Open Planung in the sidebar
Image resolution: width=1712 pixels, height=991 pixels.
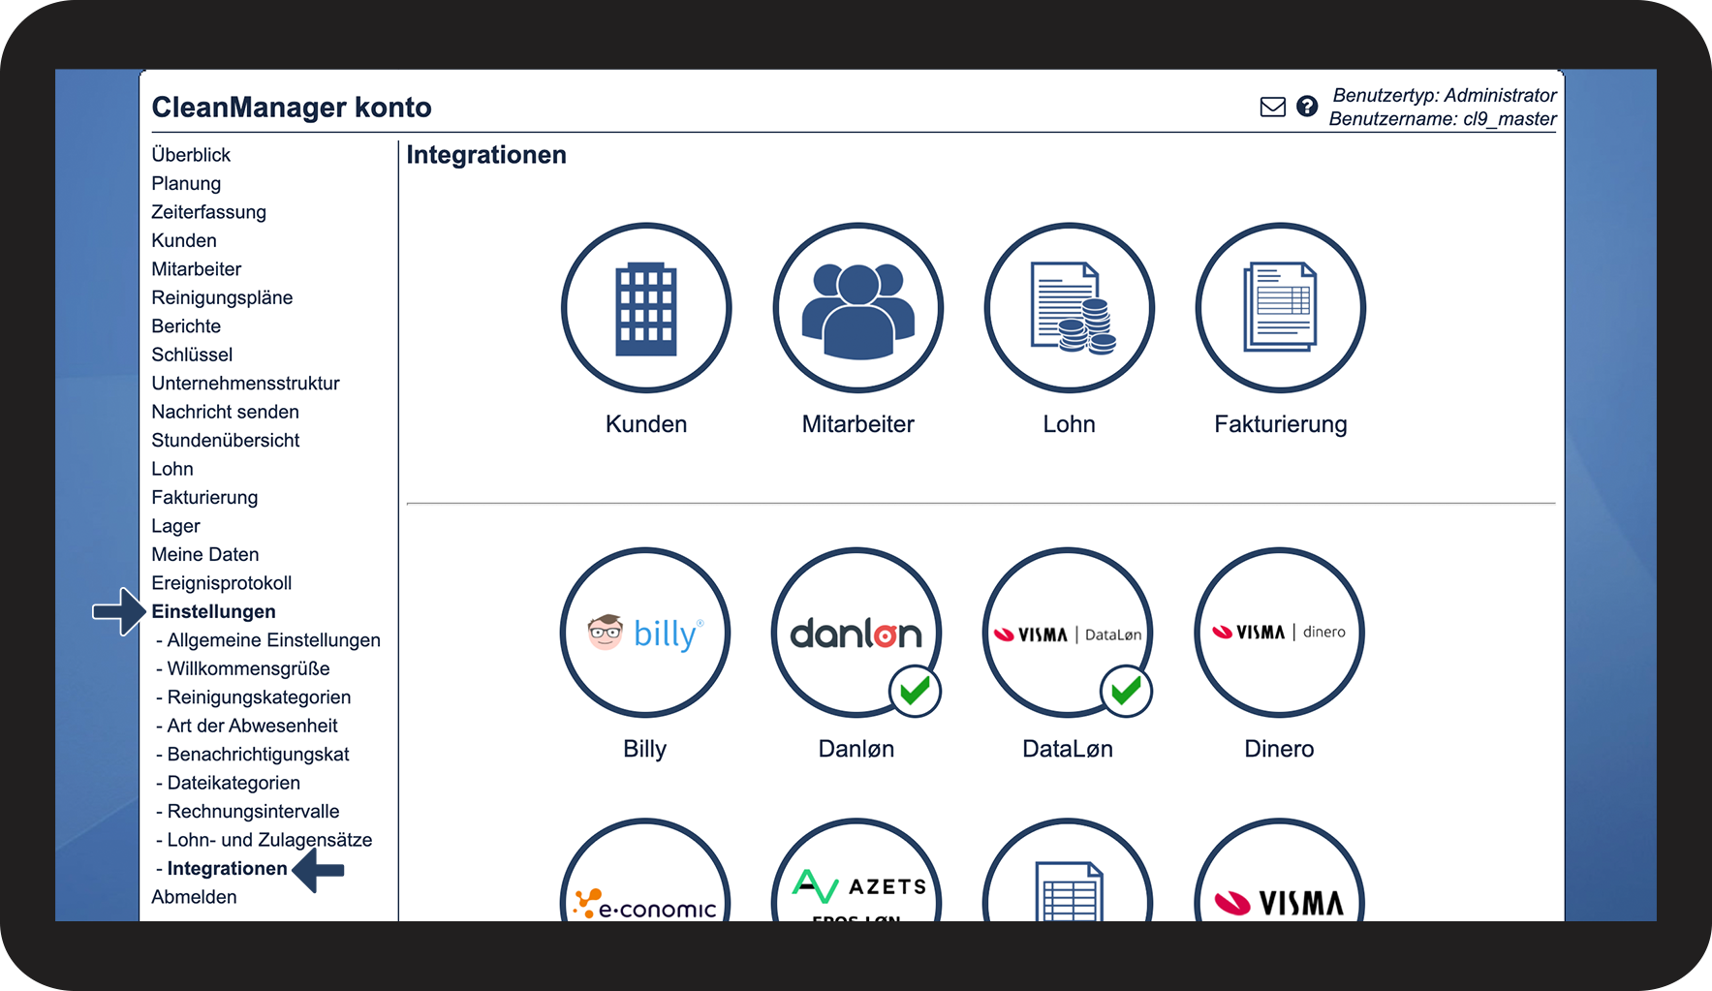[x=186, y=183]
